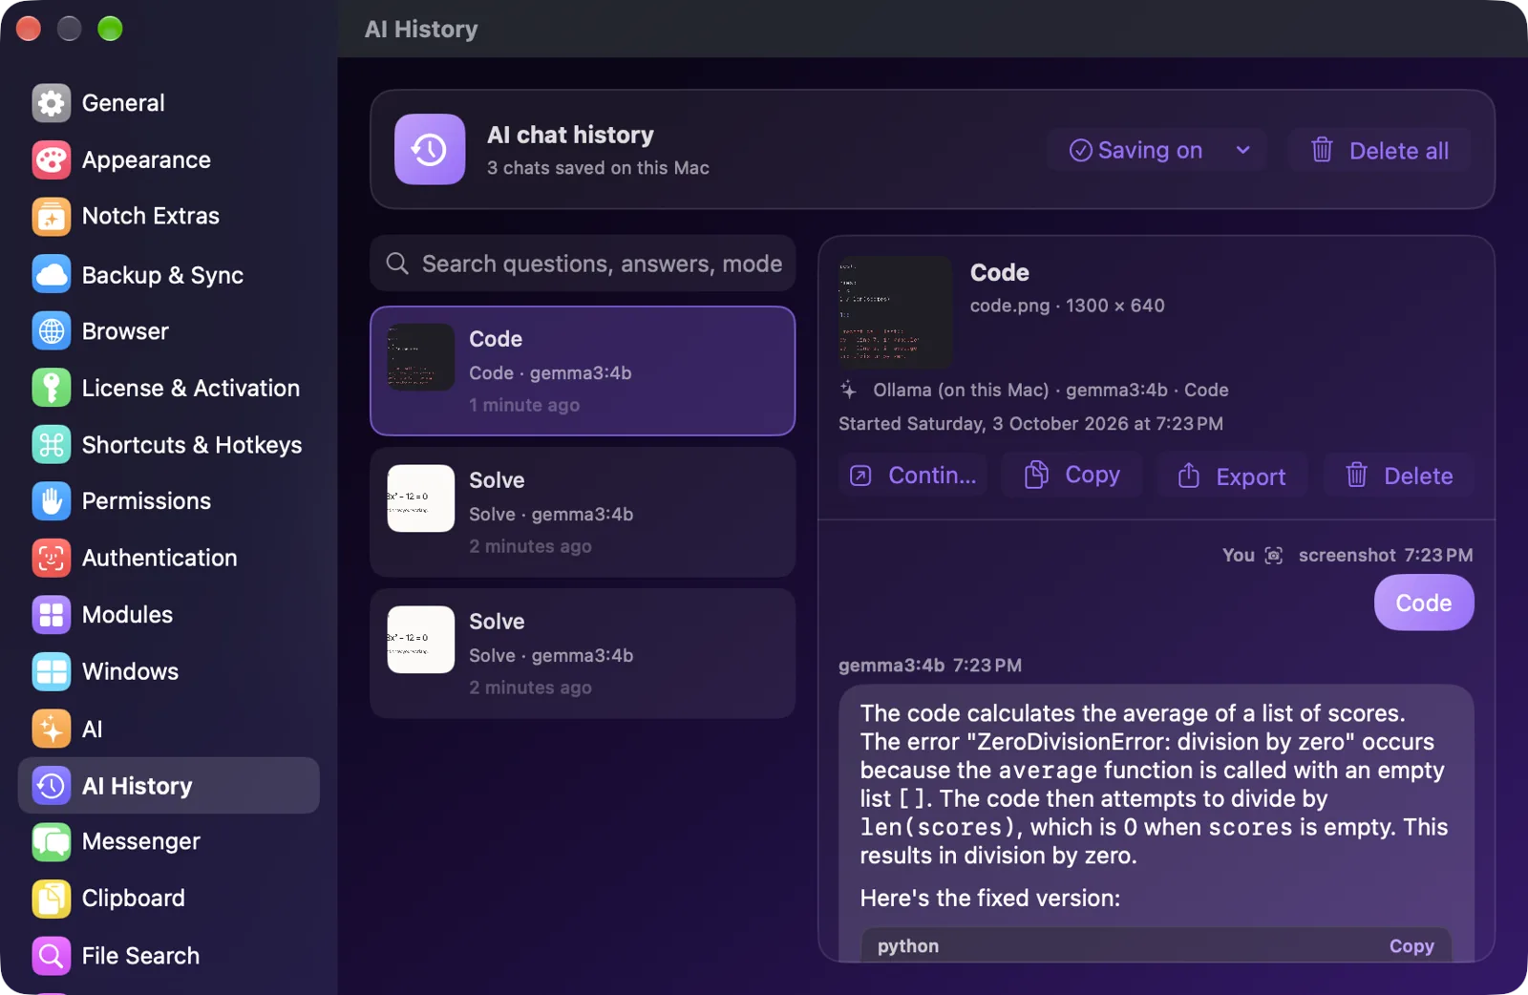The image size is (1528, 995).
Task: Open the Windows layout icon
Action: coord(51,671)
